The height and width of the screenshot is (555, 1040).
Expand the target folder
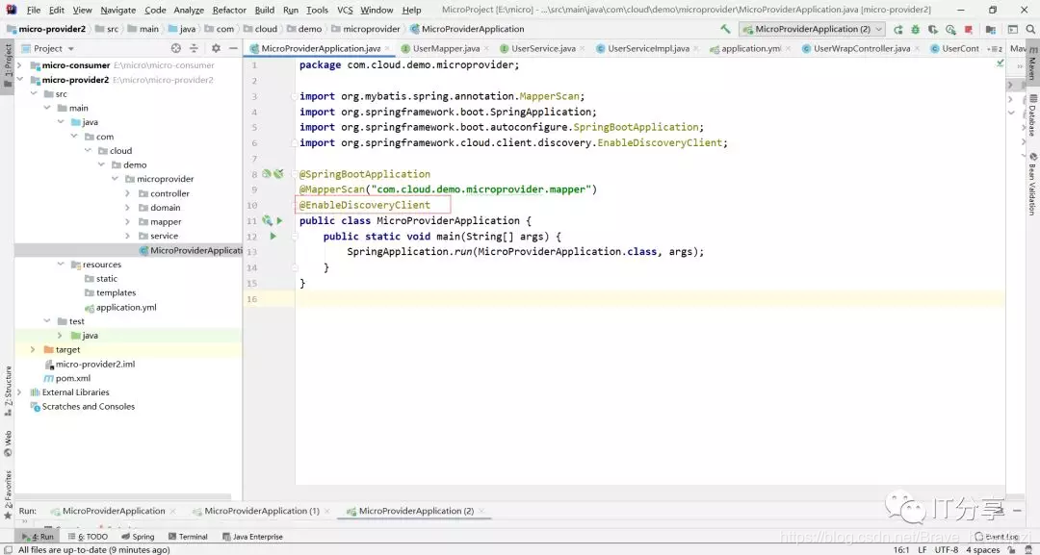coord(33,349)
